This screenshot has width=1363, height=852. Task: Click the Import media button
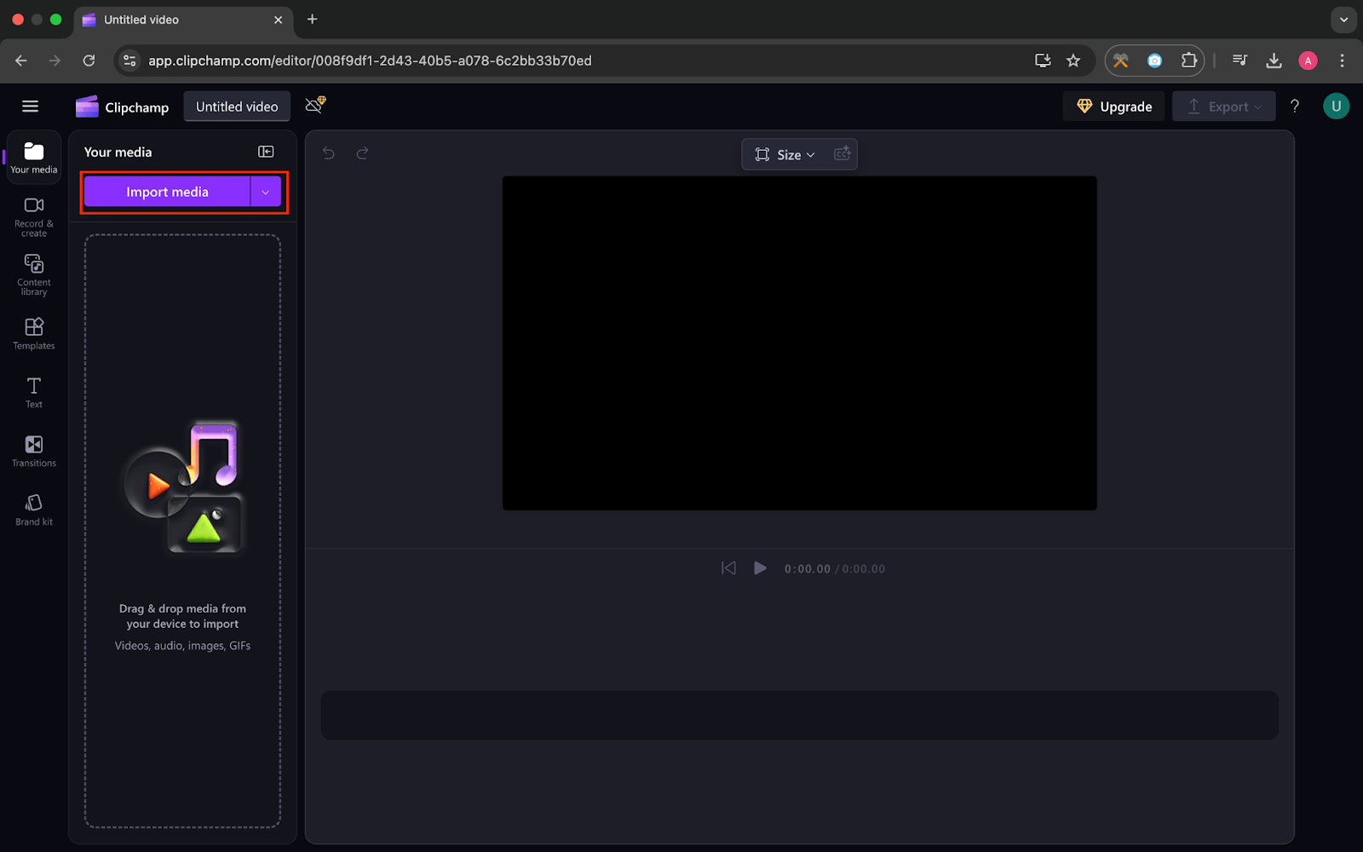(167, 193)
